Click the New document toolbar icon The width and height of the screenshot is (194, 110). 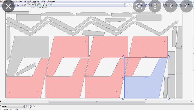[2, 5]
